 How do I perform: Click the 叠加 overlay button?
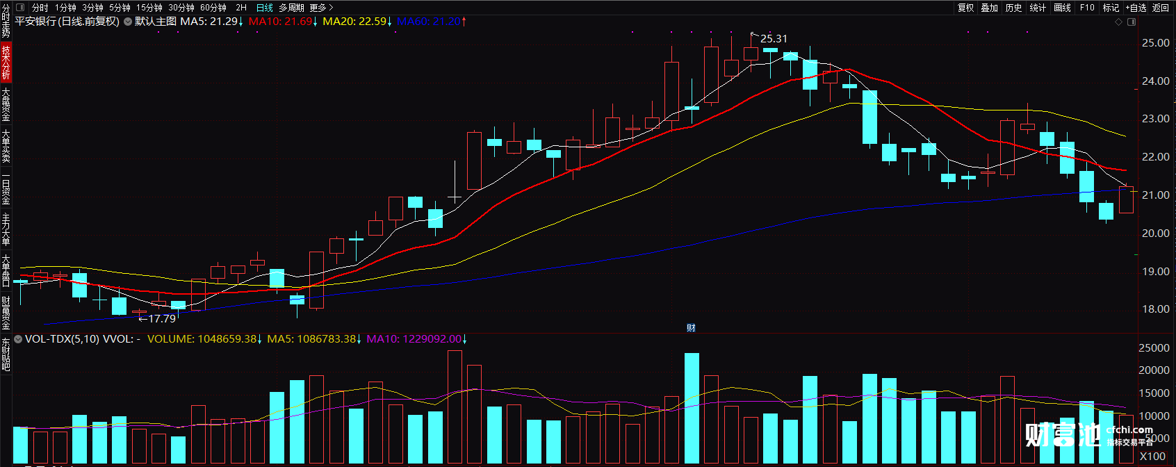(990, 8)
